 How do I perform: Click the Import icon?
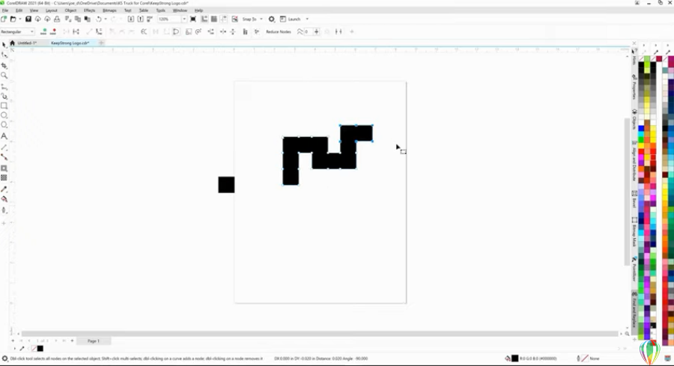click(x=130, y=19)
